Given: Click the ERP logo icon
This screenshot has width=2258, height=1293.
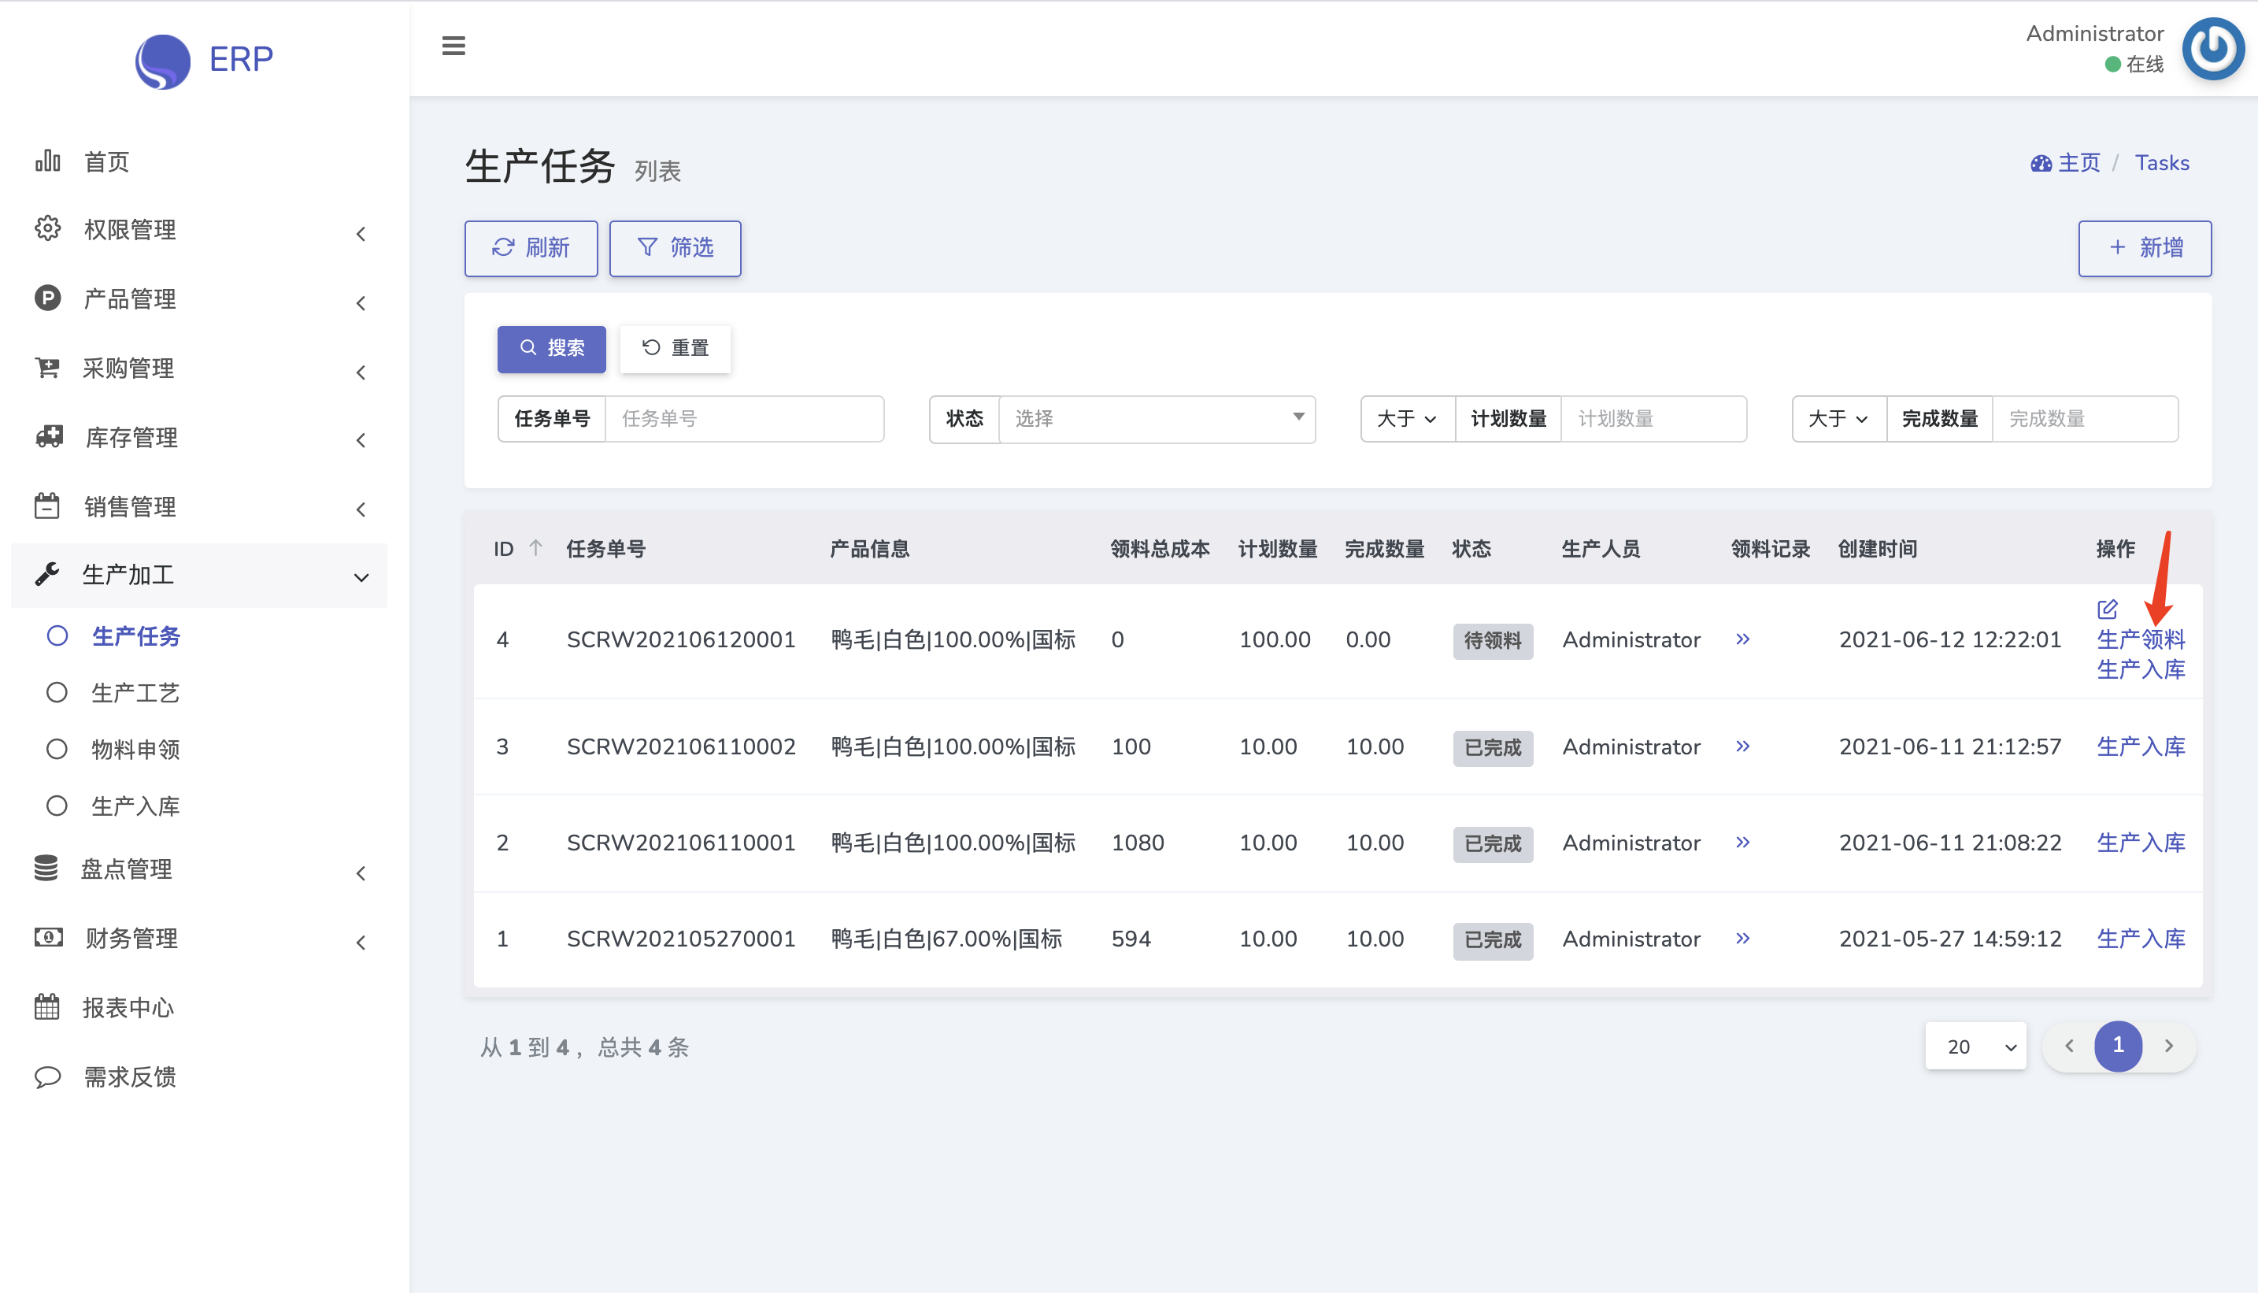Looking at the screenshot, I should pos(162,61).
